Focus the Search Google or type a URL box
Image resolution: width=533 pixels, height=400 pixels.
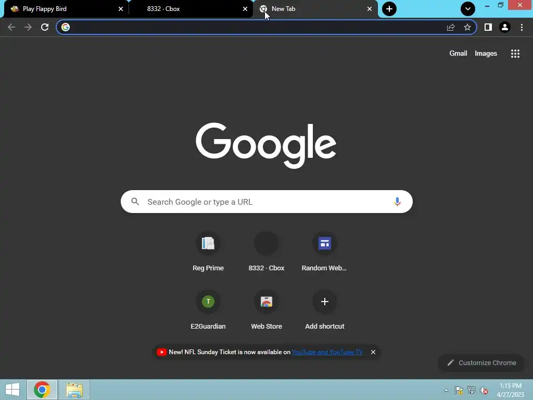[266, 202]
